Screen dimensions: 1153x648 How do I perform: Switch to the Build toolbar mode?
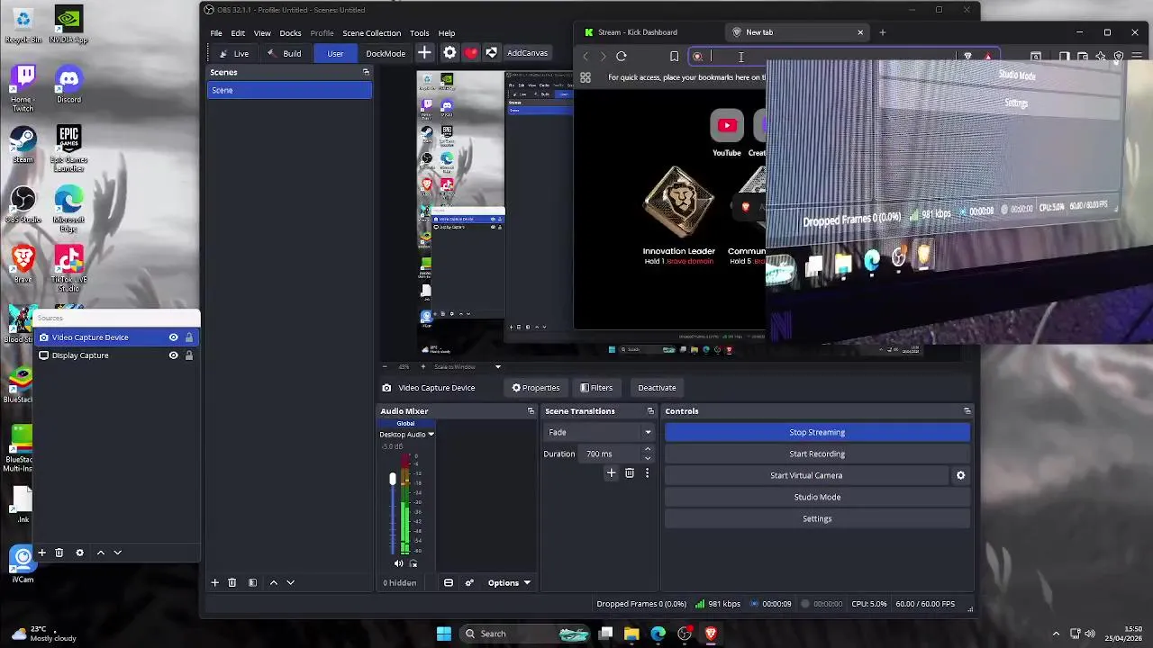point(285,53)
